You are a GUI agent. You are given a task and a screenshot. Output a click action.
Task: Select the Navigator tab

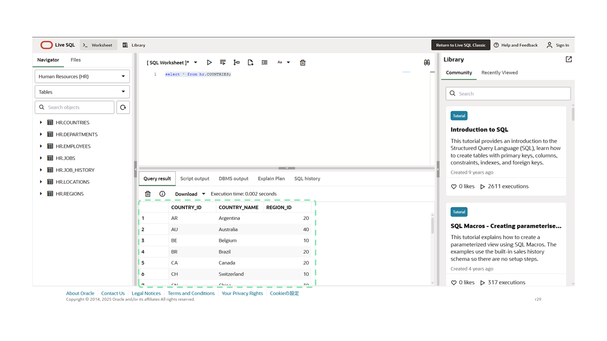click(48, 60)
